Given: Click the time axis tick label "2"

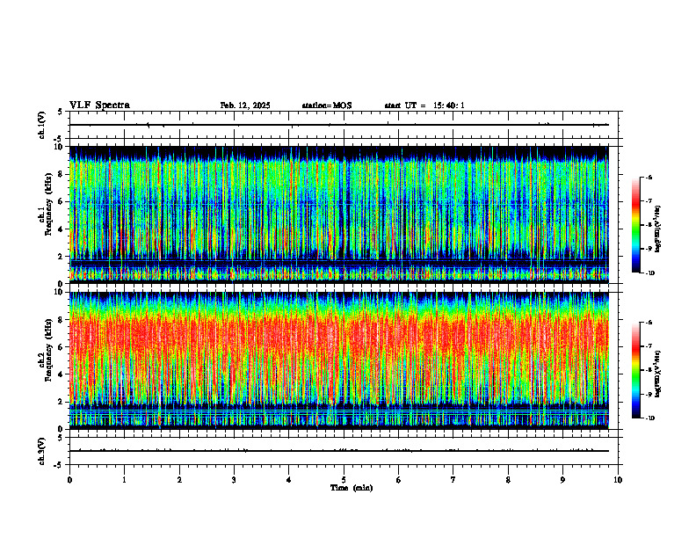Looking at the screenshot, I should (x=179, y=480).
